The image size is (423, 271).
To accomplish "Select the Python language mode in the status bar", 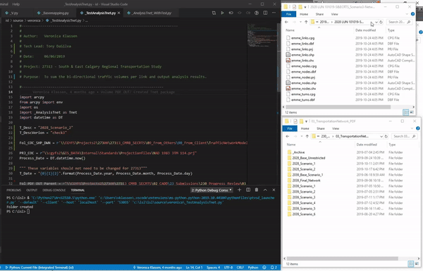I will pos(253,267).
